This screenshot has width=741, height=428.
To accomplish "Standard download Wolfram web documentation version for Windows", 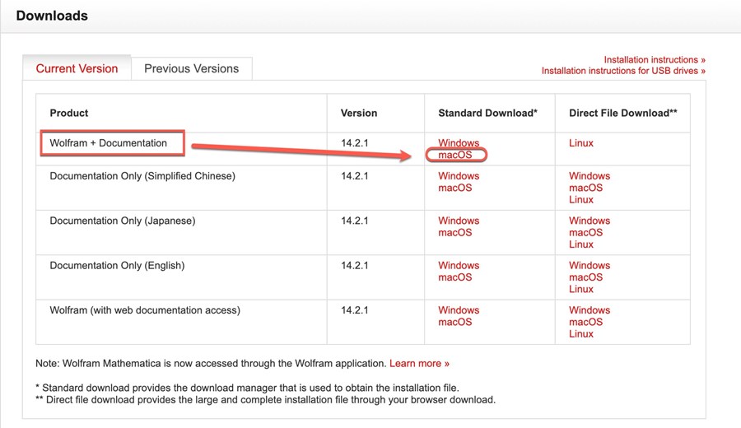I will pos(459,310).
